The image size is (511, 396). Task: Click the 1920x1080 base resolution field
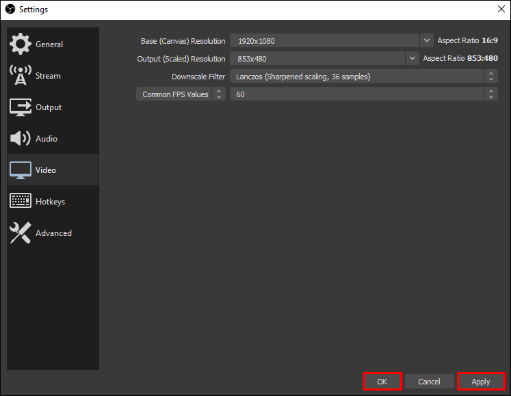(324, 41)
